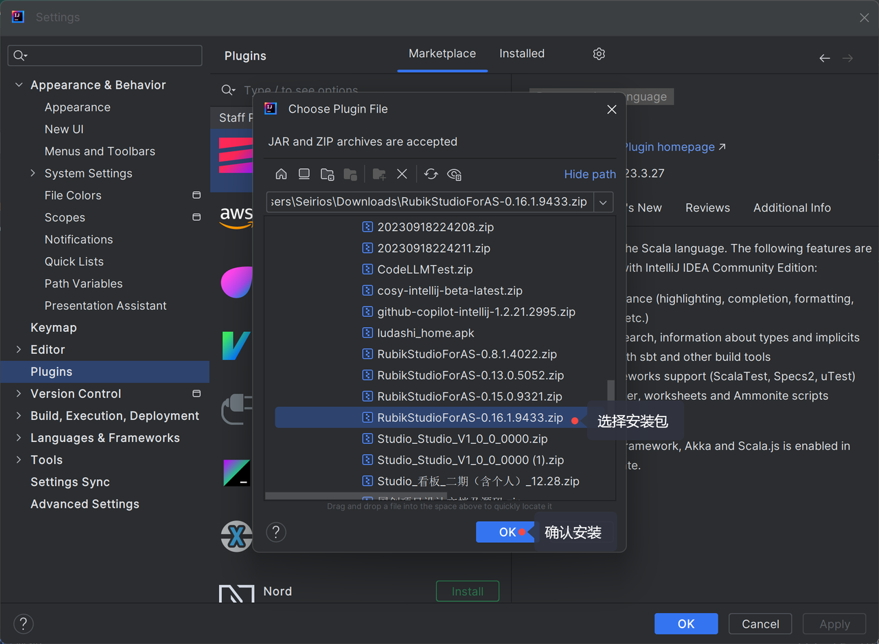Screen dimensions: 879x644
Task: Click the Delete (X) toolbar icon
Action: 402,174
